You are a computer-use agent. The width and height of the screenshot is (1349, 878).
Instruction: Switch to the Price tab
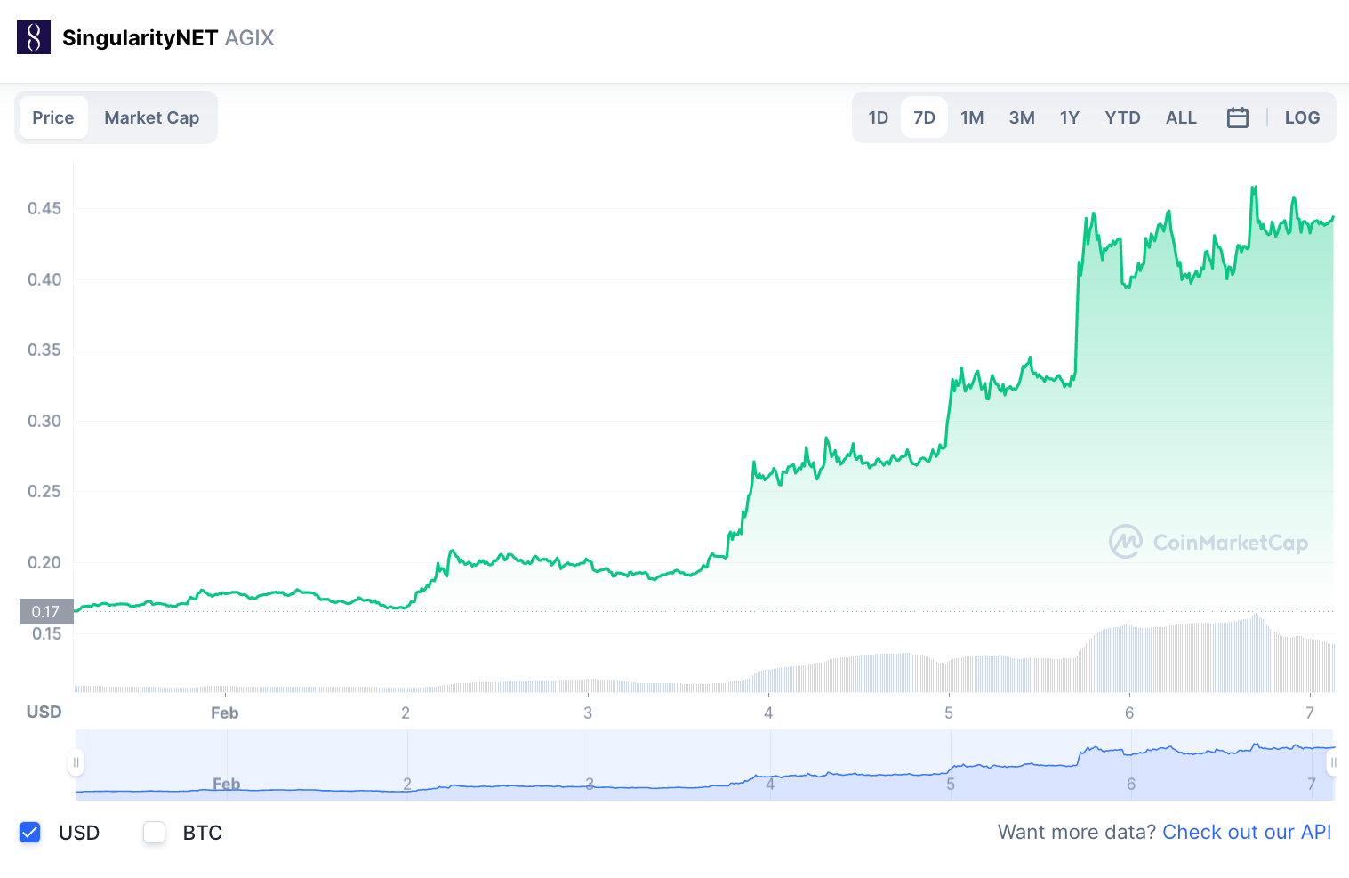pos(53,117)
